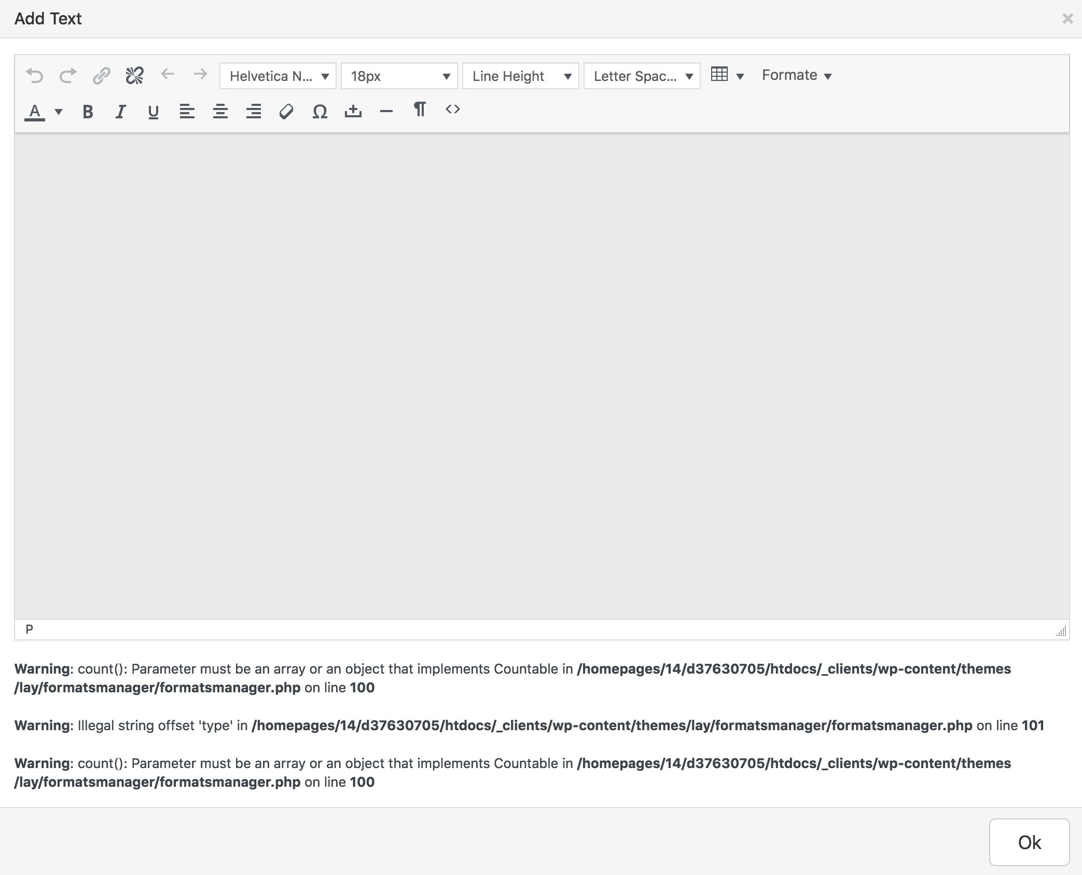The image size is (1082, 875).
Task: Toggle italic formatting
Action: 120,112
